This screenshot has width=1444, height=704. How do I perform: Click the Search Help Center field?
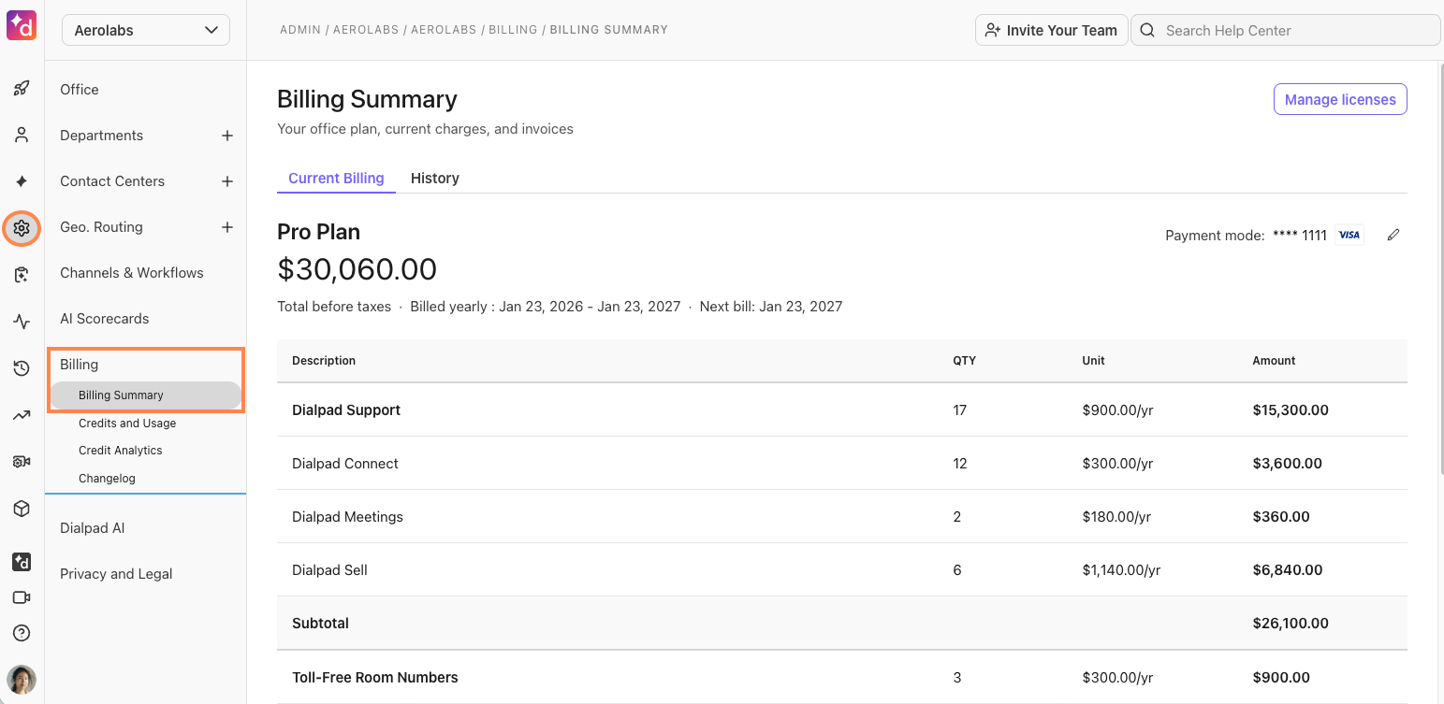click(x=1285, y=30)
